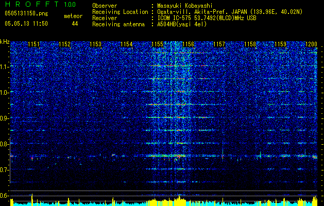Click the 0.8 frequency axis label
Screen dimensions: 324x206
[x=4, y=144]
